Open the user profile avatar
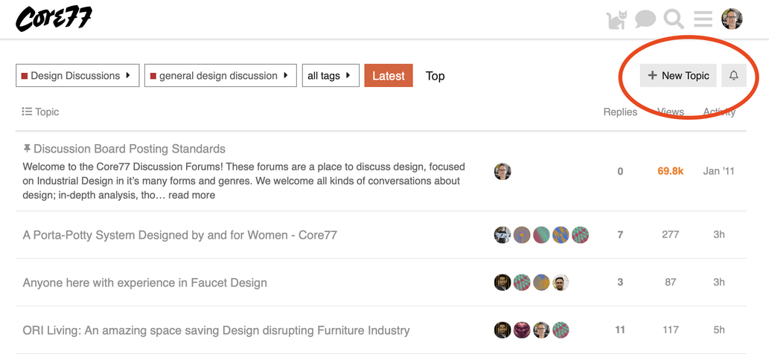 [x=732, y=19]
